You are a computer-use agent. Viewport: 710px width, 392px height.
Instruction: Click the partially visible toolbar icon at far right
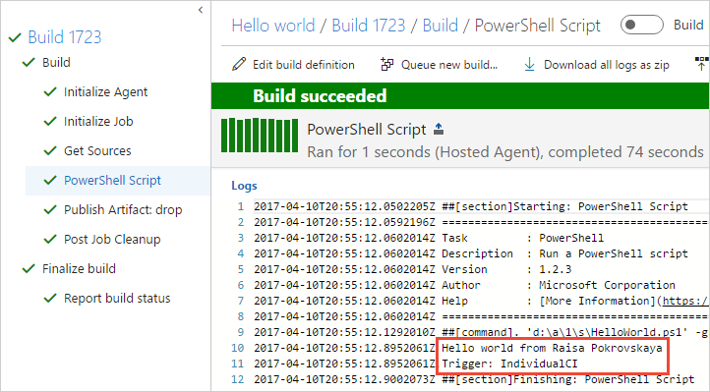click(702, 64)
